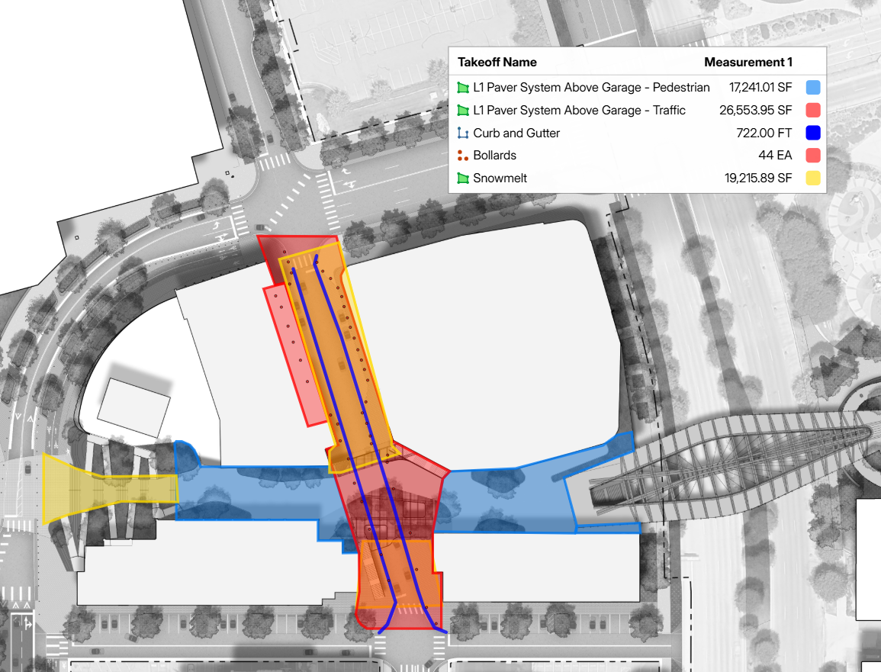Click the red Bollards color swatch
Viewport: 881px width, 672px height.
pyautogui.click(x=812, y=156)
